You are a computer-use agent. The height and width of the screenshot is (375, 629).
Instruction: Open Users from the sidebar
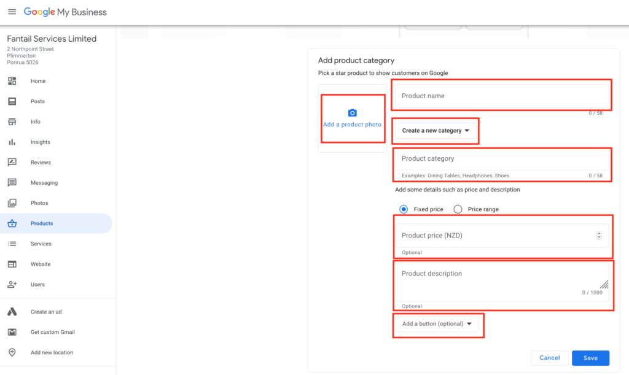(x=37, y=284)
